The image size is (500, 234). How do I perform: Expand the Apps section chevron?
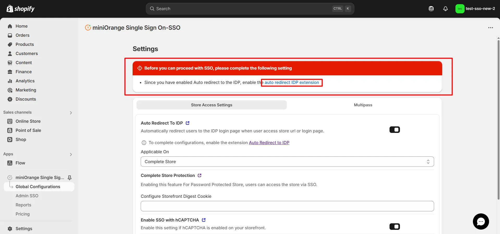pos(71,154)
